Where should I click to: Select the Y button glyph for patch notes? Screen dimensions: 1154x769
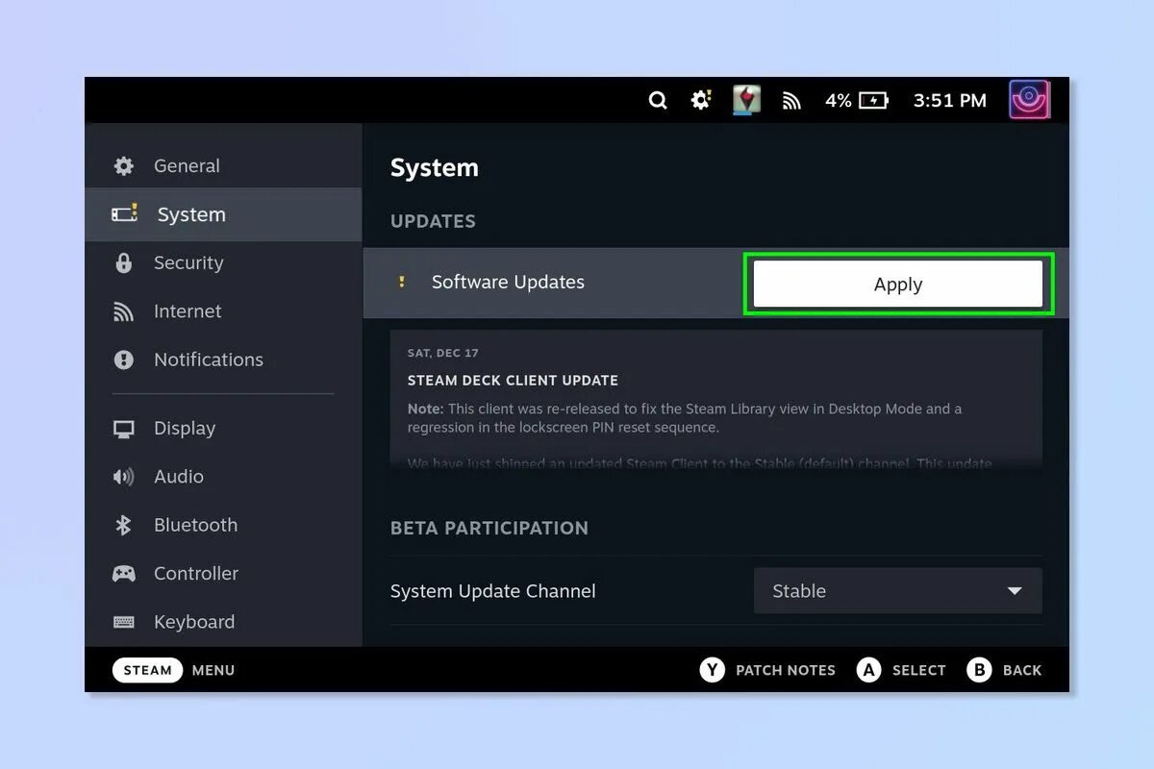[712, 670]
